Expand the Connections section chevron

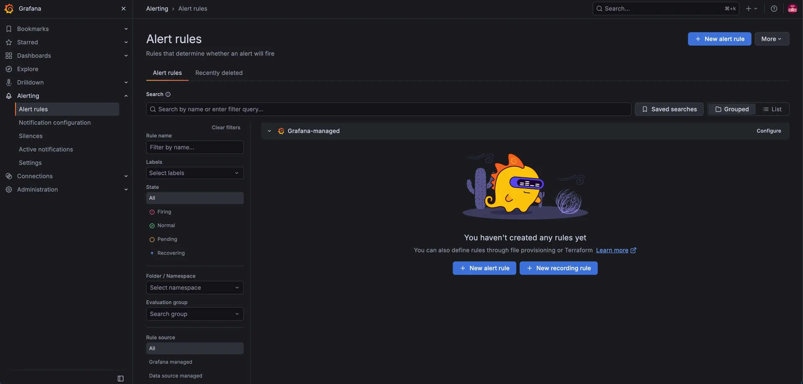pos(126,176)
